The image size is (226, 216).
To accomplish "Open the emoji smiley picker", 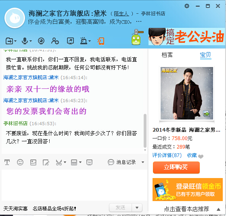I will [x=20, y=162].
